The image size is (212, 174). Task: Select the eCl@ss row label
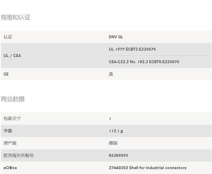tap(10, 168)
